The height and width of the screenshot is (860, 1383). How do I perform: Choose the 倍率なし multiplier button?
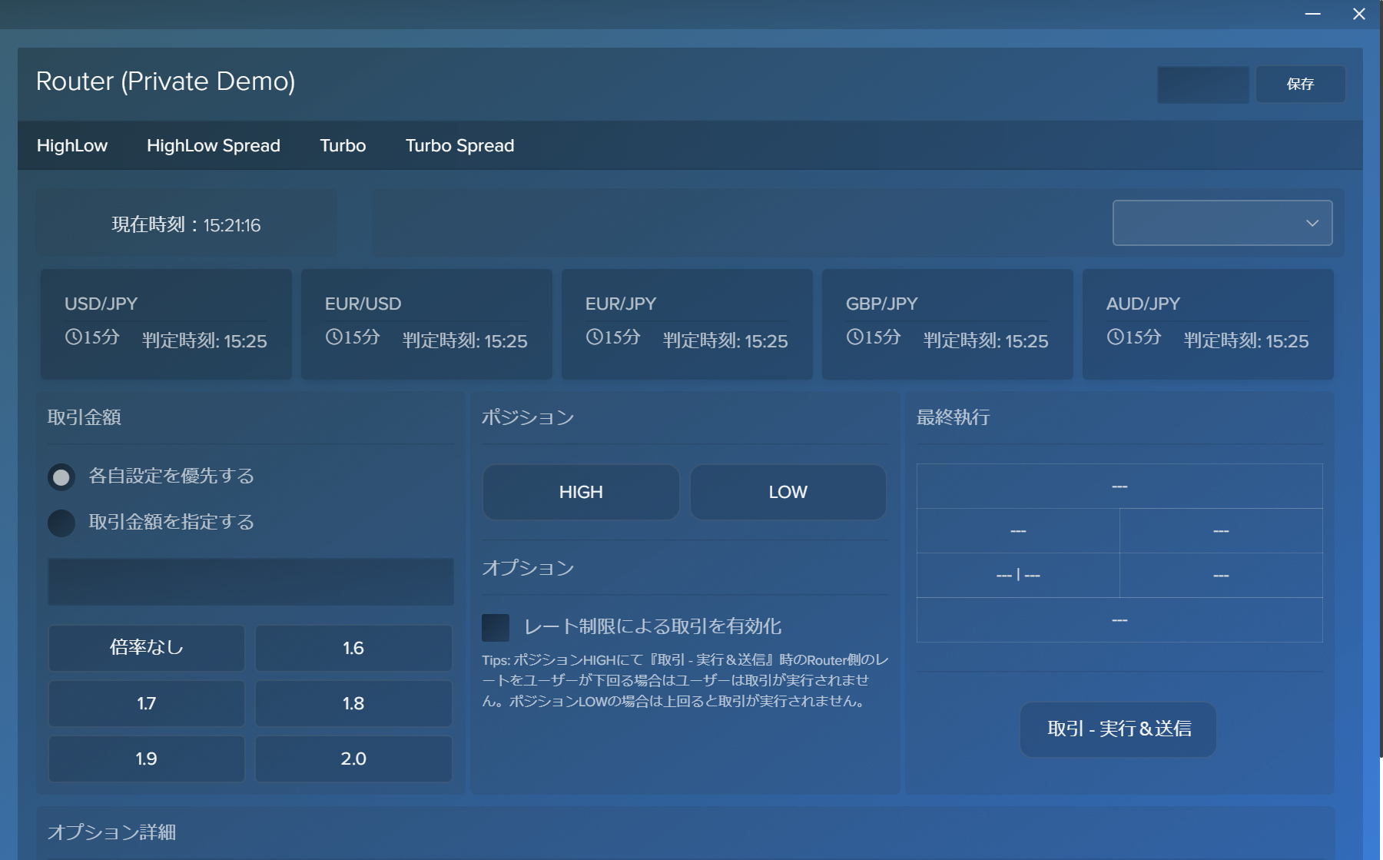coord(147,648)
